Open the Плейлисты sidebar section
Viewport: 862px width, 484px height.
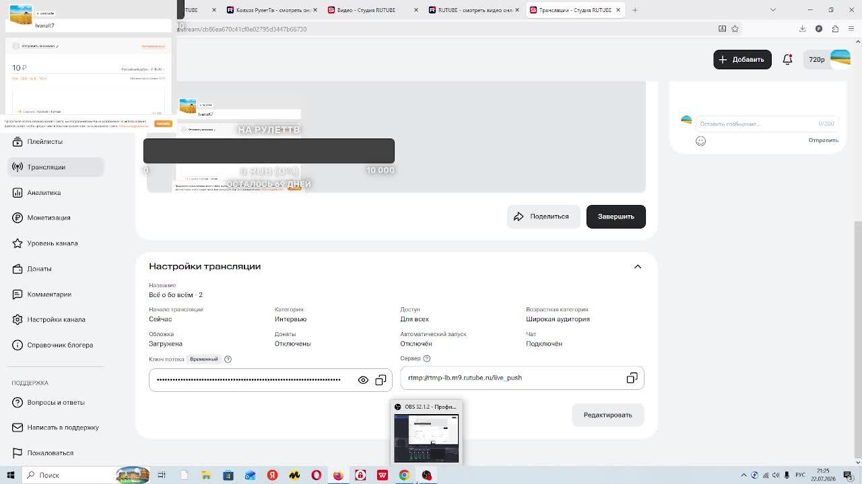point(55,142)
